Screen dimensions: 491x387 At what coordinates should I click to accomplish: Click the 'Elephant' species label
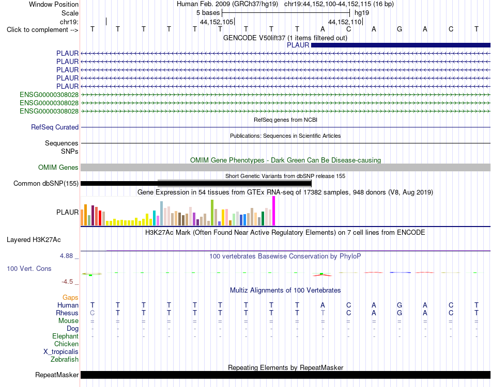click(65, 336)
